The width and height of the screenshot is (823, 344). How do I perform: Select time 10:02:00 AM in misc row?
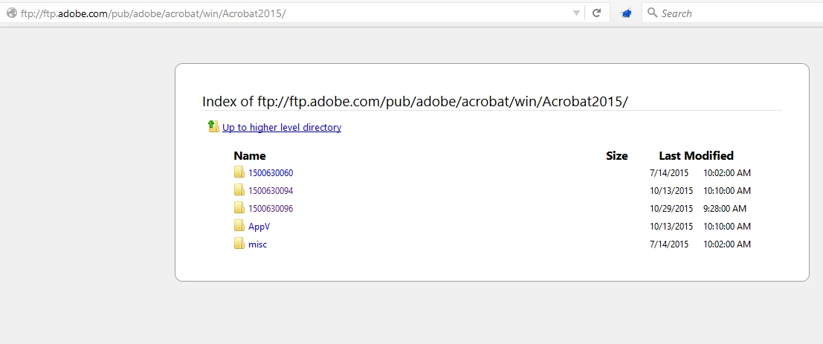pos(727,244)
